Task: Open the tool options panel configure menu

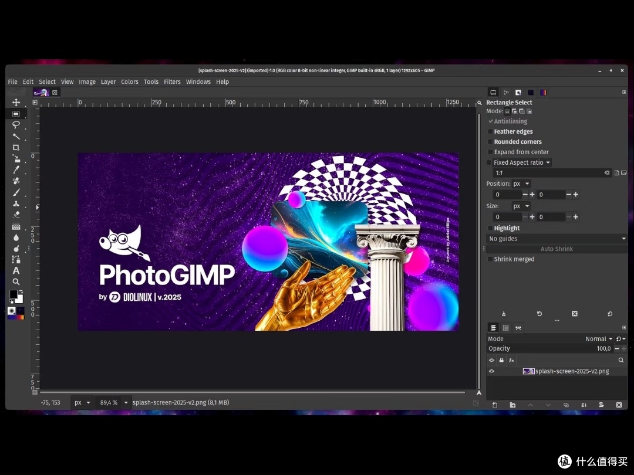Action: click(x=624, y=93)
